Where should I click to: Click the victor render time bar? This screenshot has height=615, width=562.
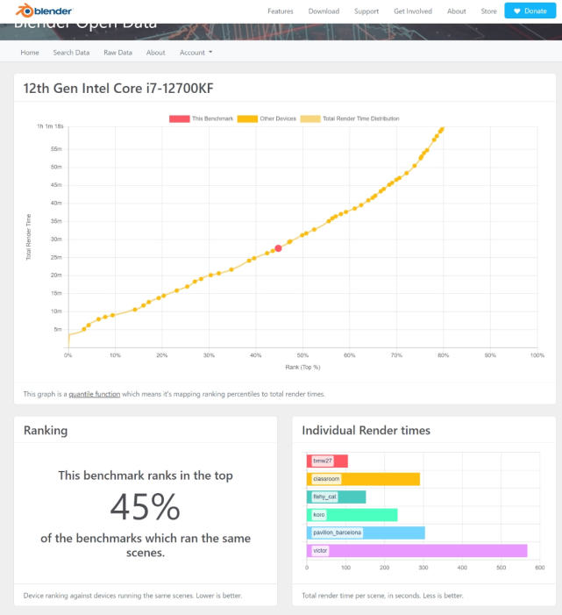[x=417, y=551]
